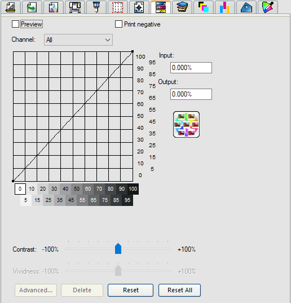Open the tiling tab with red dashed grid
The width and height of the screenshot is (291, 303).
point(118,7)
